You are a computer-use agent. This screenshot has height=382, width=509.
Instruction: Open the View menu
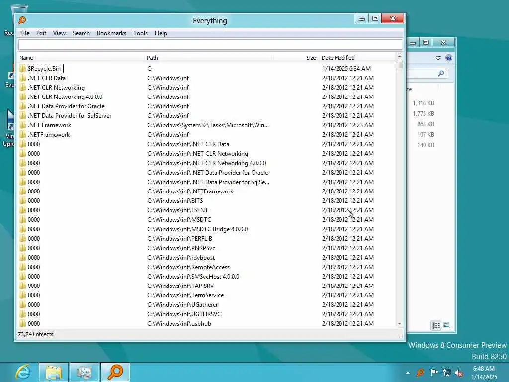(60, 33)
